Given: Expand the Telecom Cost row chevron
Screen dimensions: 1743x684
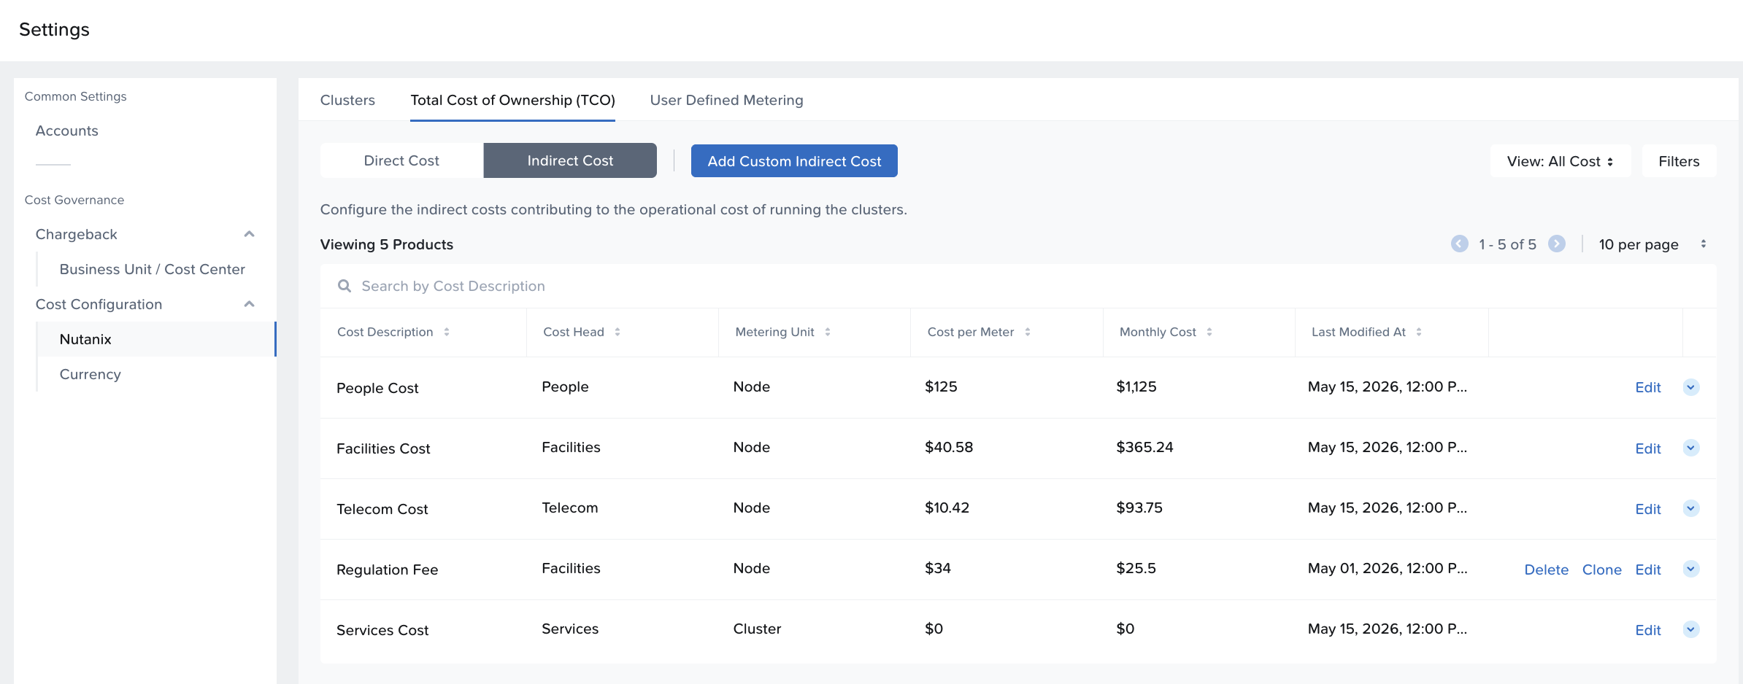Looking at the screenshot, I should coord(1691,508).
